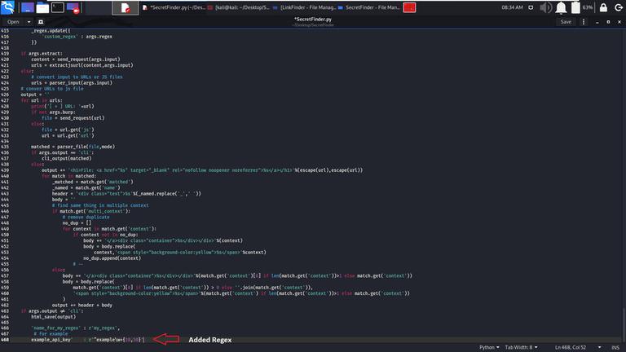Click the blue desktop icon beside the Kali menu

click(27, 7)
